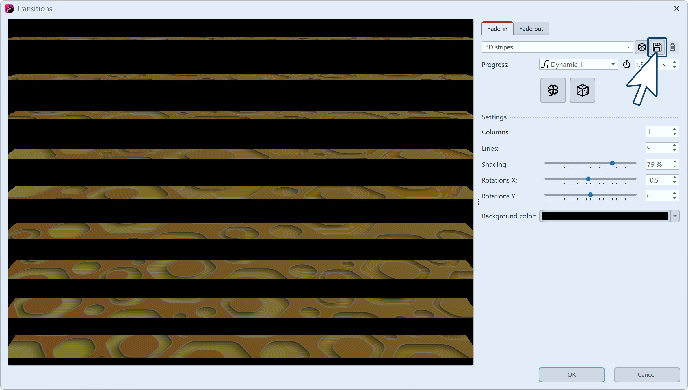Click the save transition preset icon

point(657,47)
